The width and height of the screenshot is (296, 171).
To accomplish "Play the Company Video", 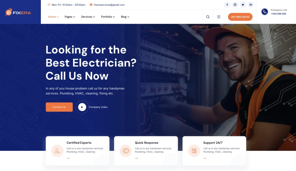I will point(82,107).
